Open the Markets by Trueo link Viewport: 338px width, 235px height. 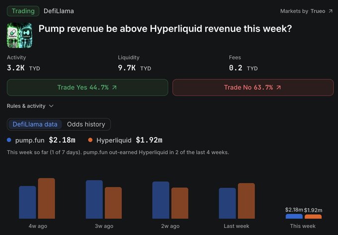pyautogui.click(x=306, y=11)
